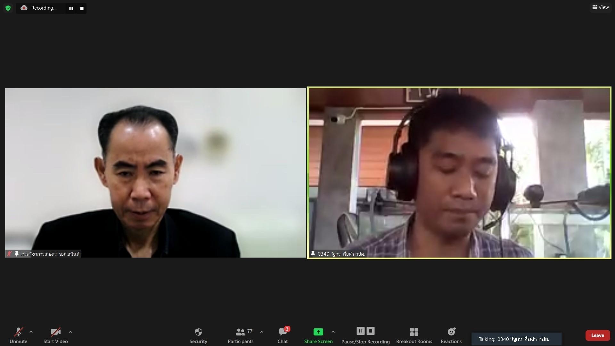The height and width of the screenshot is (346, 615).
Task: Click pin icon on left participant name
Action: click(x=17, y=254)
